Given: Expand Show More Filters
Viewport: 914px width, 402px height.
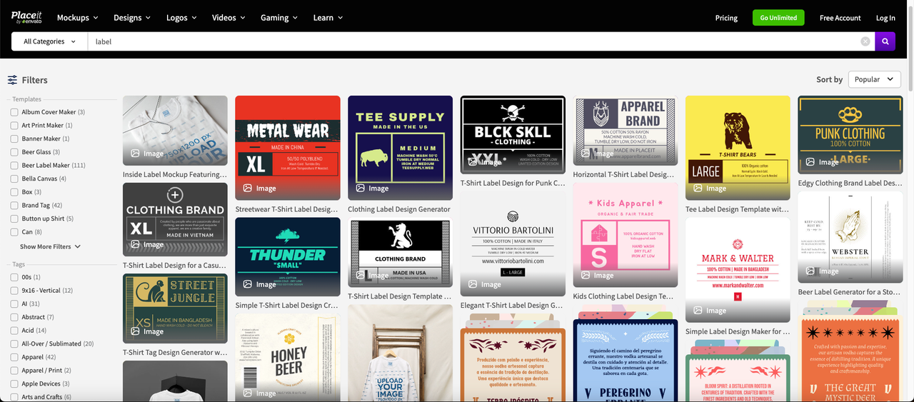Looking at the screenshot, I should tap(50, 246).
